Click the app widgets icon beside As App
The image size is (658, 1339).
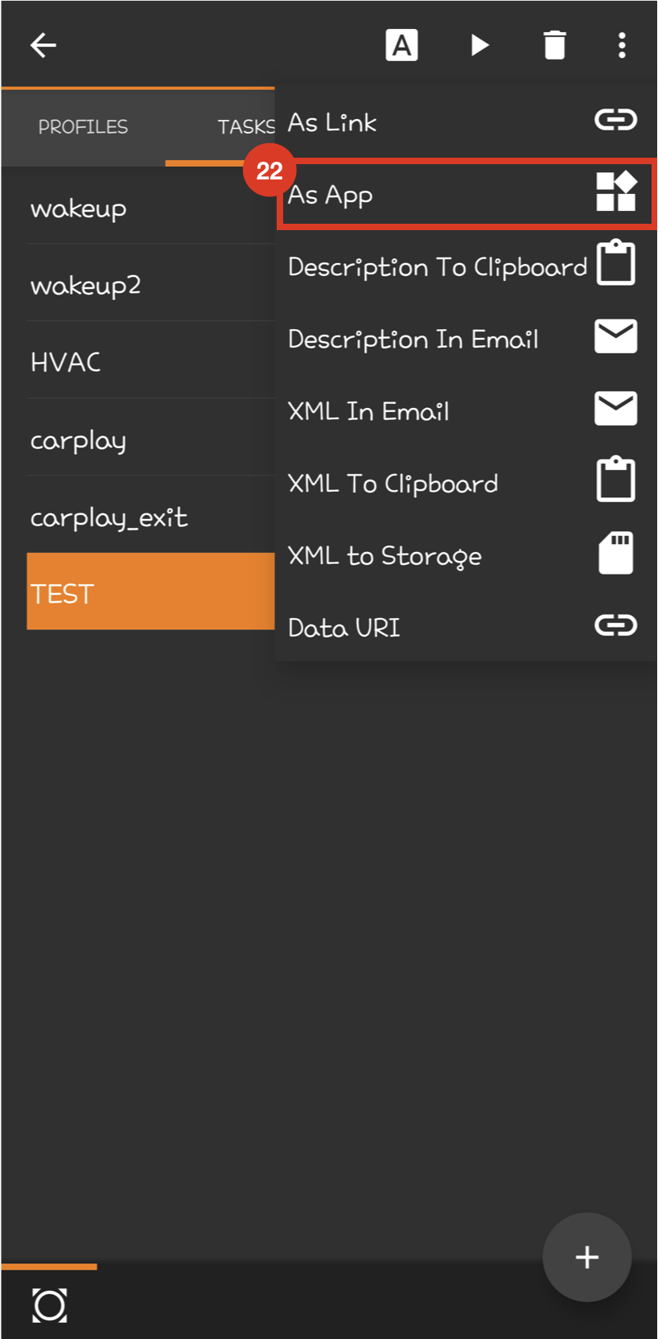coord(616,192)
